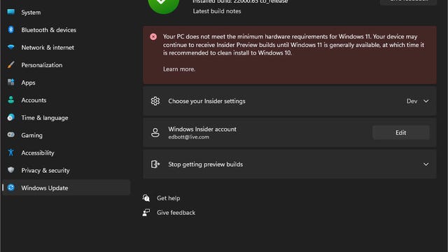The image size is (448, 252).
Task: Click the Bluetooth & devices icon
Action: click(11, 29)
